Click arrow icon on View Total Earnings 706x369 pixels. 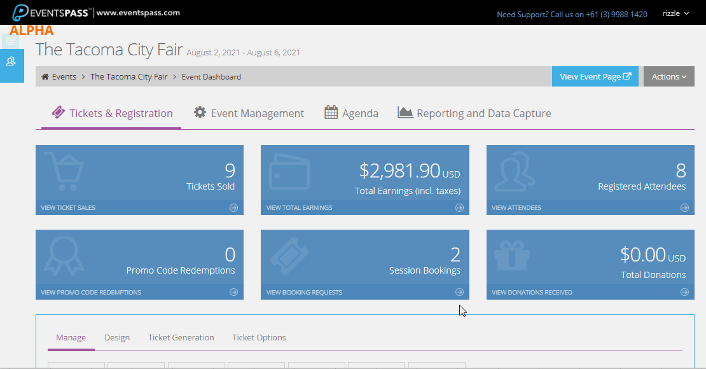click(459, 207)
